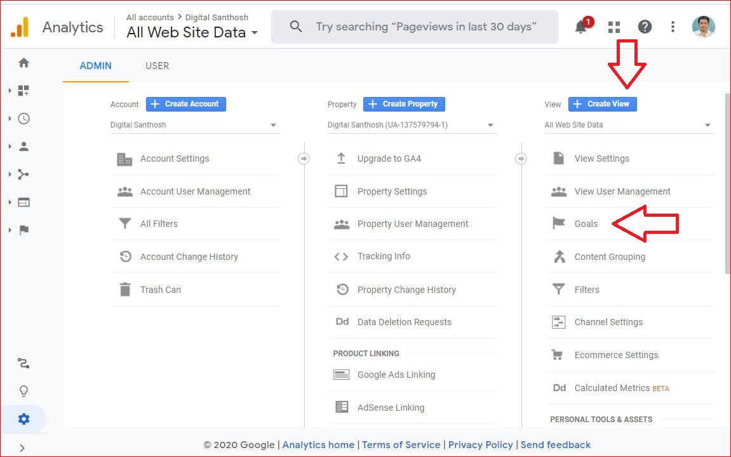Expand the Customization sidebar section arrow
The image size is (731, 457).
[10, 91]
